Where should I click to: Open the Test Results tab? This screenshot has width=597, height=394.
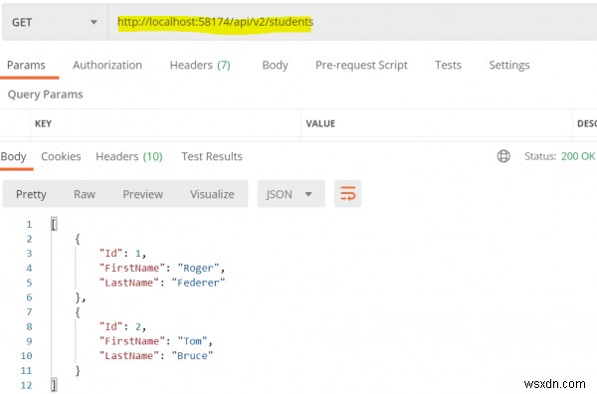[x=212, y=156]
